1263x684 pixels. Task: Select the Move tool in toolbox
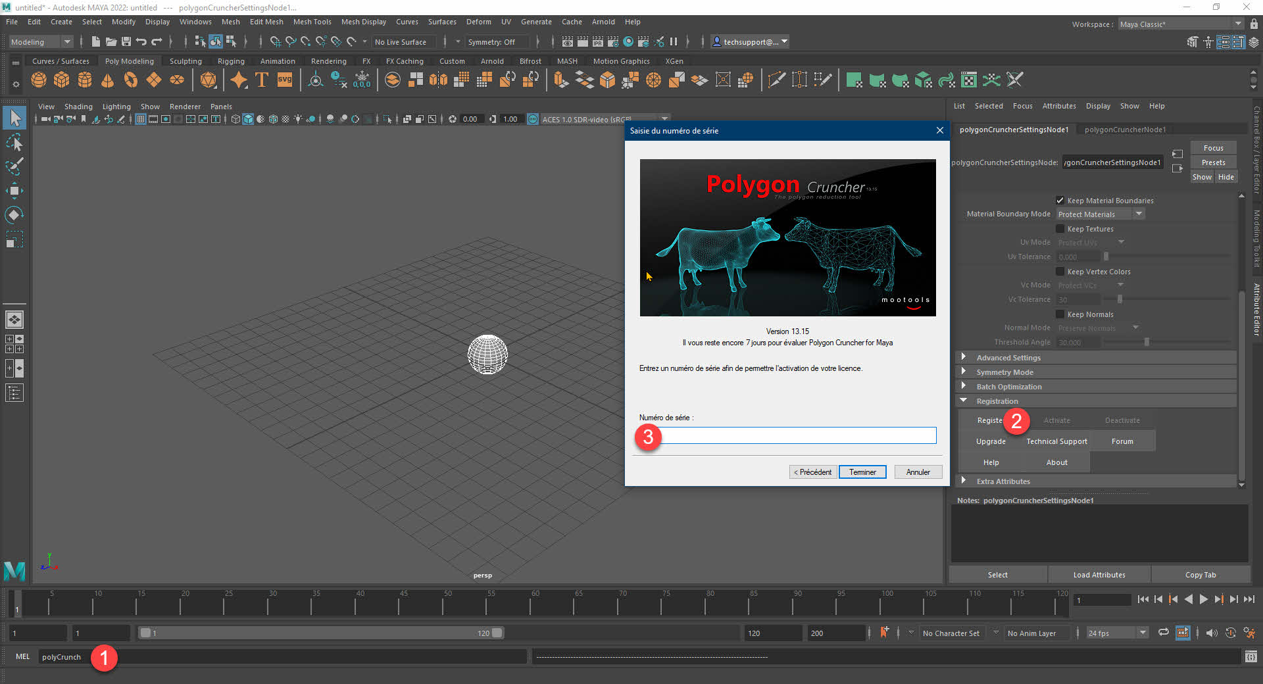(x=14, y=191)
